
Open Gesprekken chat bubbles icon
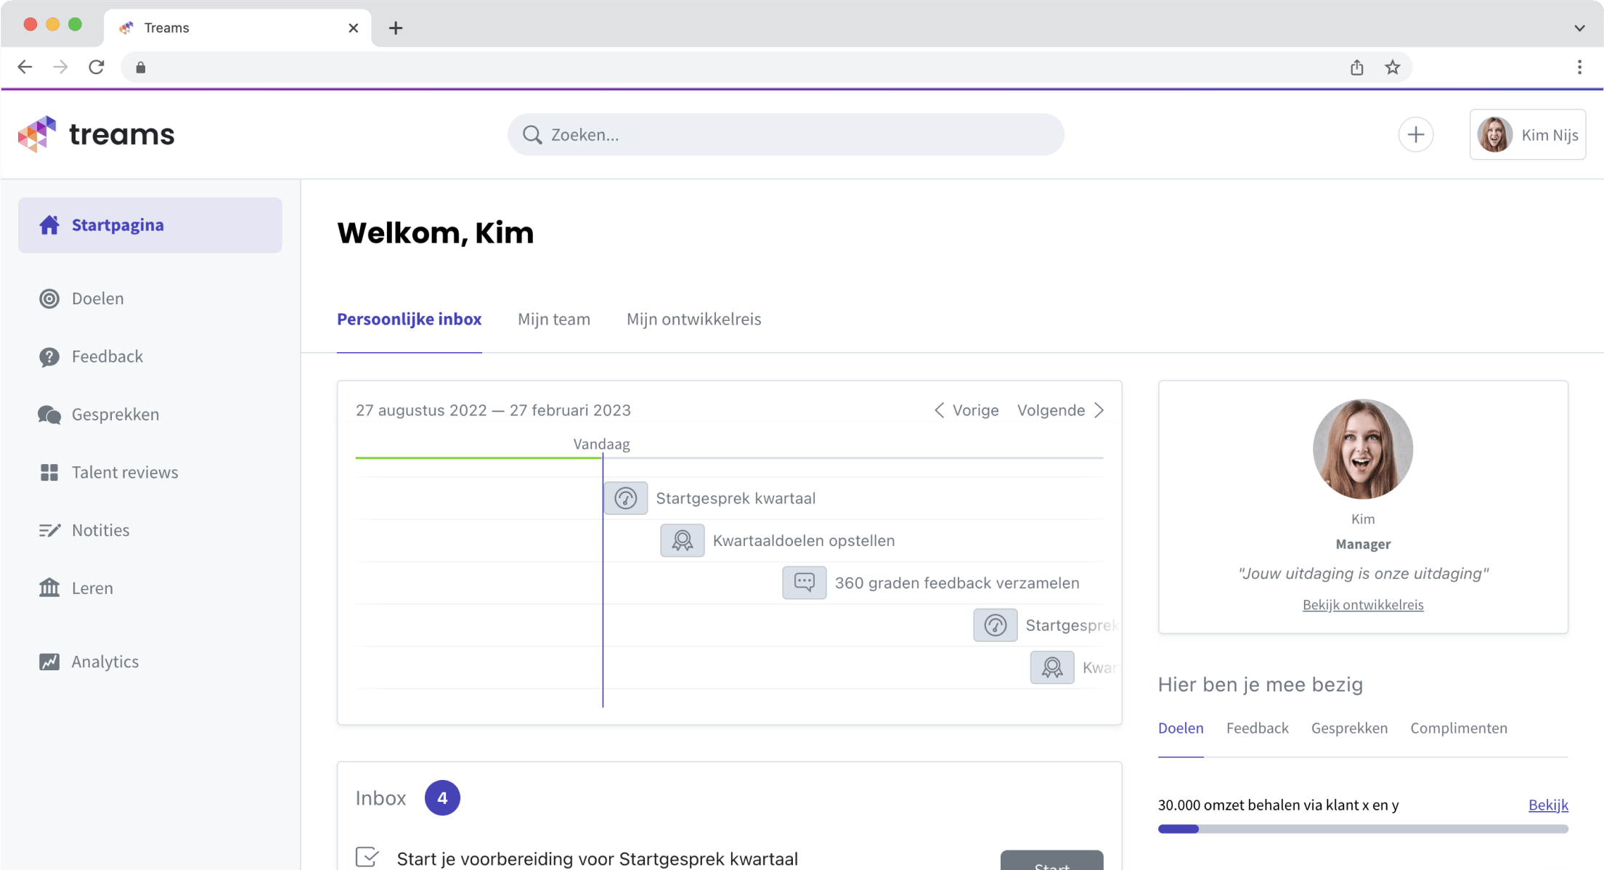click(x=49, y=415)
